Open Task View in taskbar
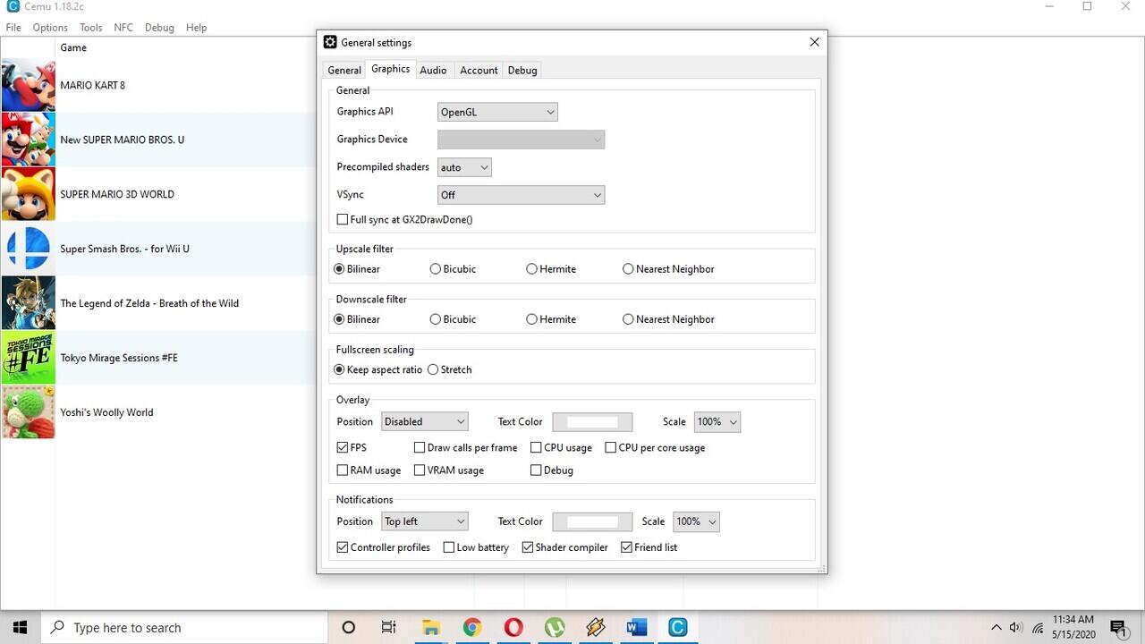1145x644 pixels. (x=389, y=627)
